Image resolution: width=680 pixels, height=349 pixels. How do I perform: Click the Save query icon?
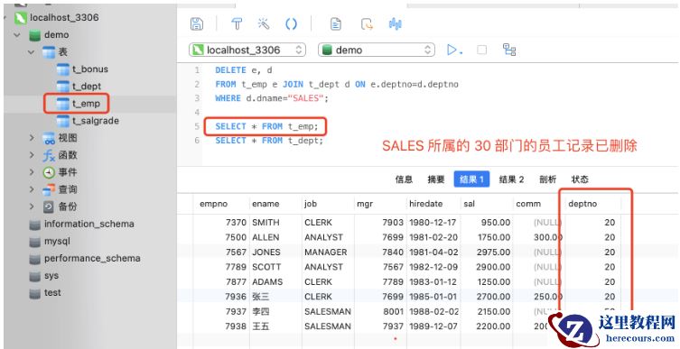[x=197, y=23]
